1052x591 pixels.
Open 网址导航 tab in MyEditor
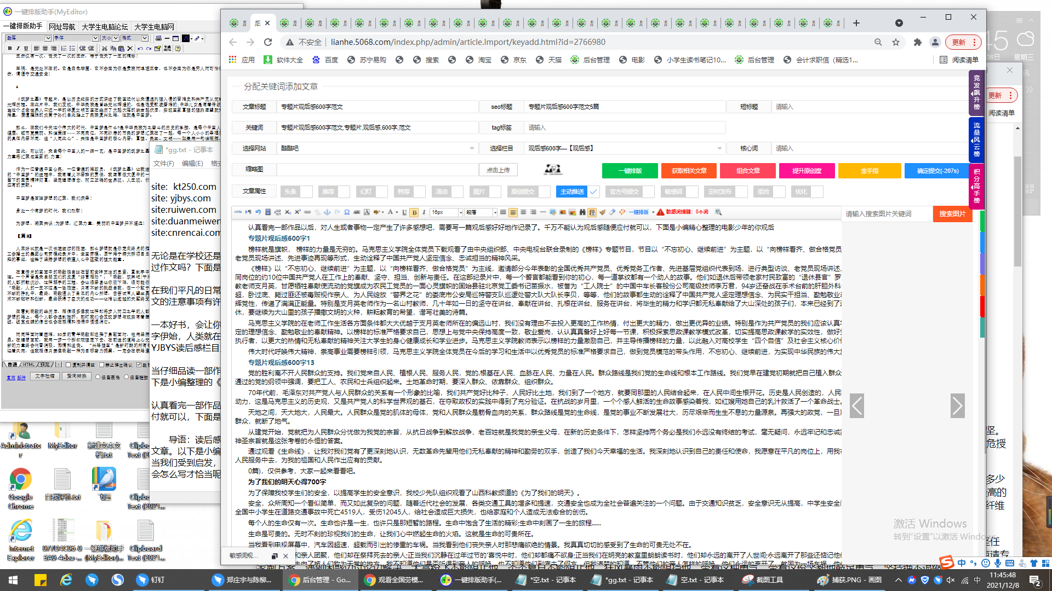tap(62, 26)
